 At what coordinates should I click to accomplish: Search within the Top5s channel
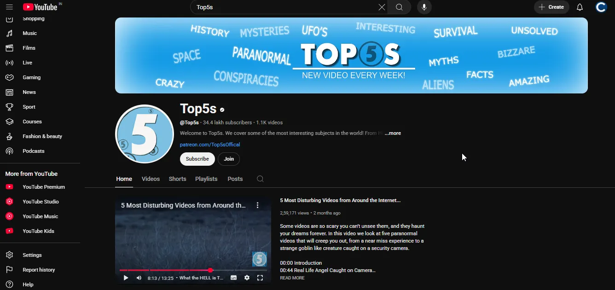point(260,179)
